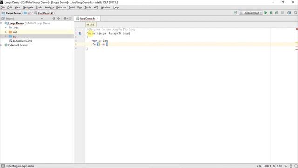Screen dimensions: 298x168
Task: Open the Tools menu
Action: click(x=88, y=7)
